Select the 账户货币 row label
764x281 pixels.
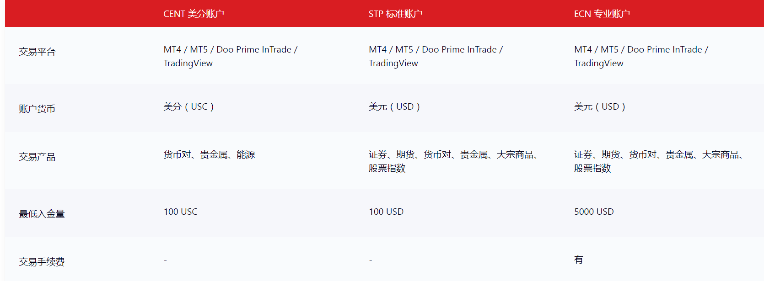pos(37,109)
